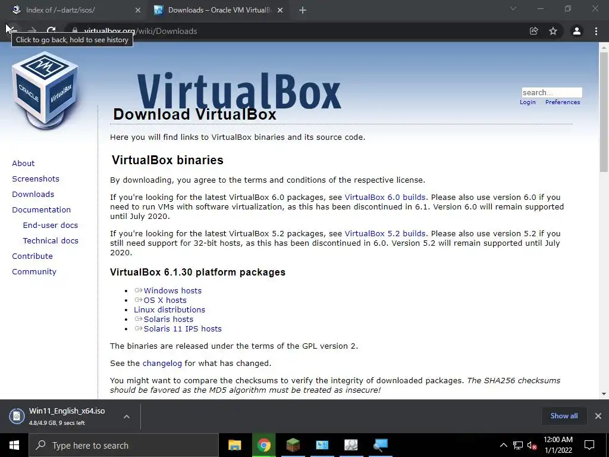Open the changelog link
609x457 pixels.
click(x=162, y=364)
